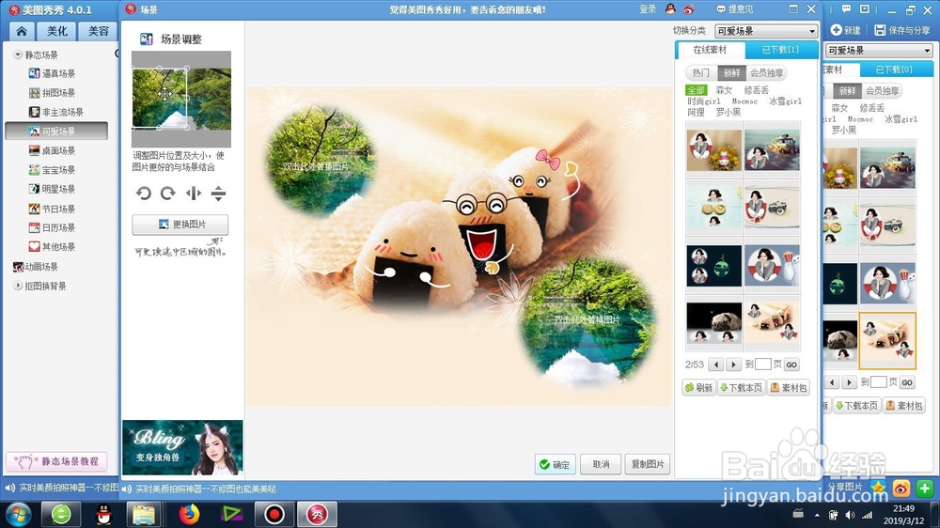This screenshot has width=940, height=528.
Task: Select 可爱场景 in the sidebar
Action: click(x=56, y=132)
